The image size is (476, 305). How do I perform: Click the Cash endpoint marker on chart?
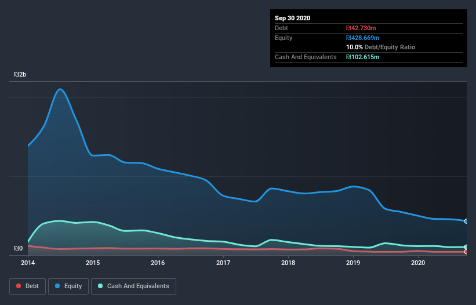(466, 247)
